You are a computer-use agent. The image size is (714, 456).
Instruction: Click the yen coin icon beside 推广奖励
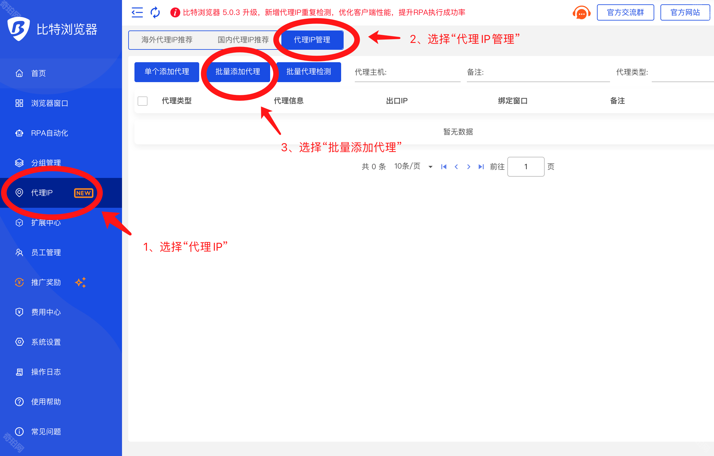pyautogui.click(x=19, y=282)
